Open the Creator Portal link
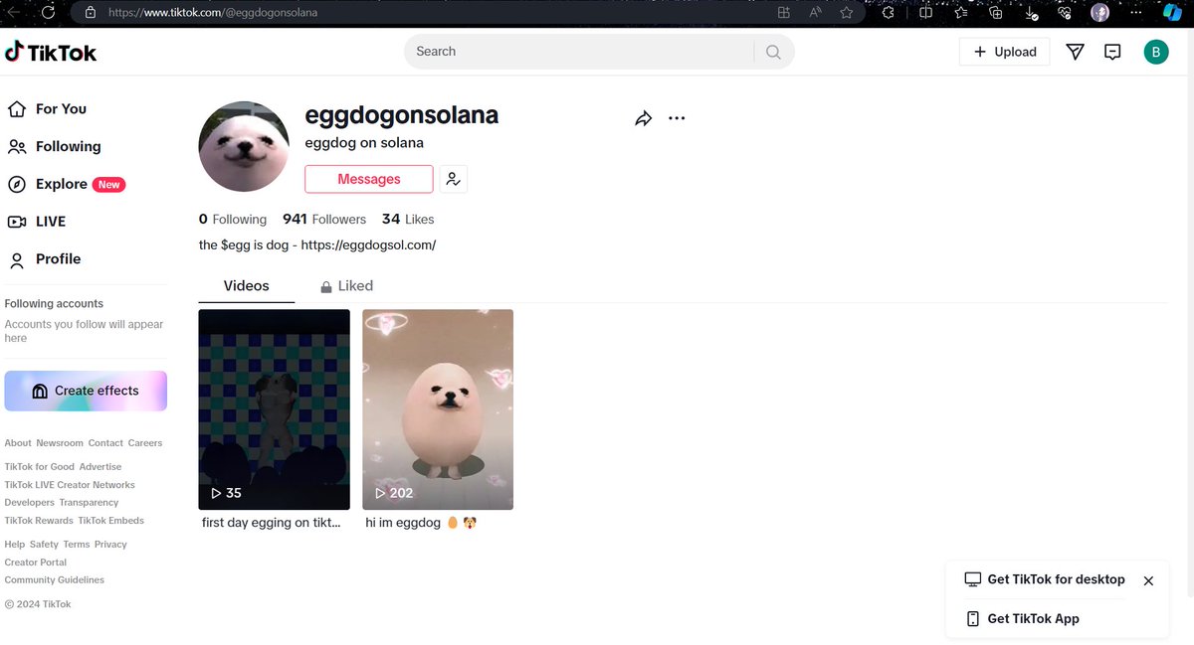1194x645 pixels. pyautogui.click(x=35, y=563)
